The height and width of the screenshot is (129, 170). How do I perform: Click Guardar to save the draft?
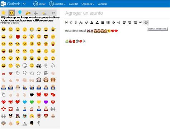tap(73, 4)
